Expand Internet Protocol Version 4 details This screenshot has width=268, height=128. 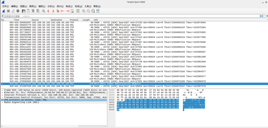[x=2, y=95]
